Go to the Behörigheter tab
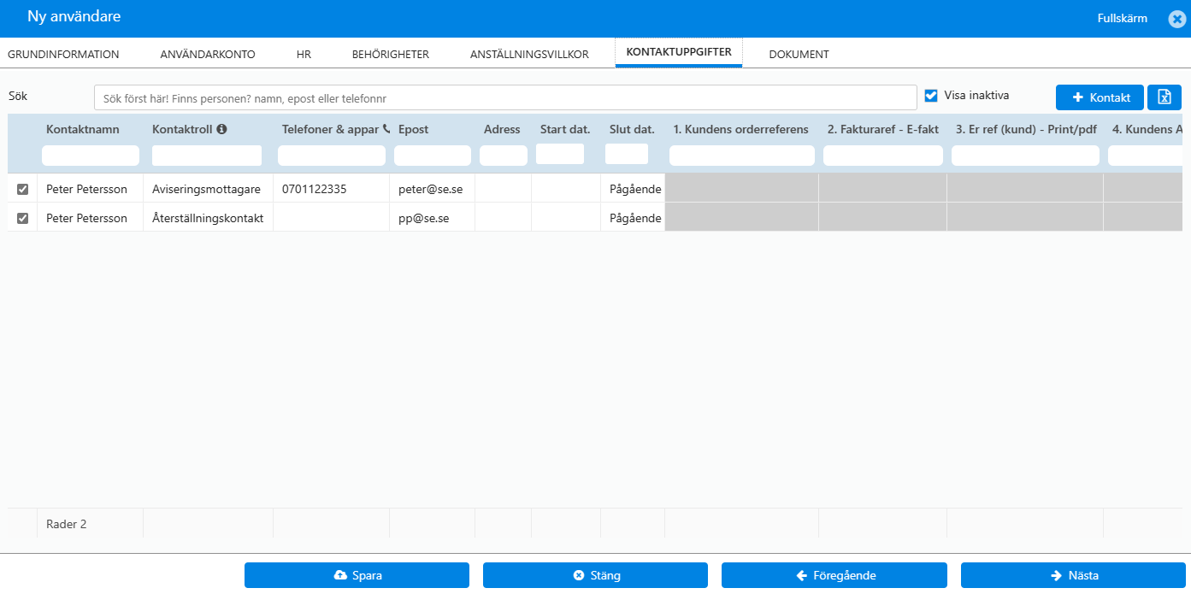Image resolution: width=1191 pixels, height=594 pixels. (x=391, y=54)
